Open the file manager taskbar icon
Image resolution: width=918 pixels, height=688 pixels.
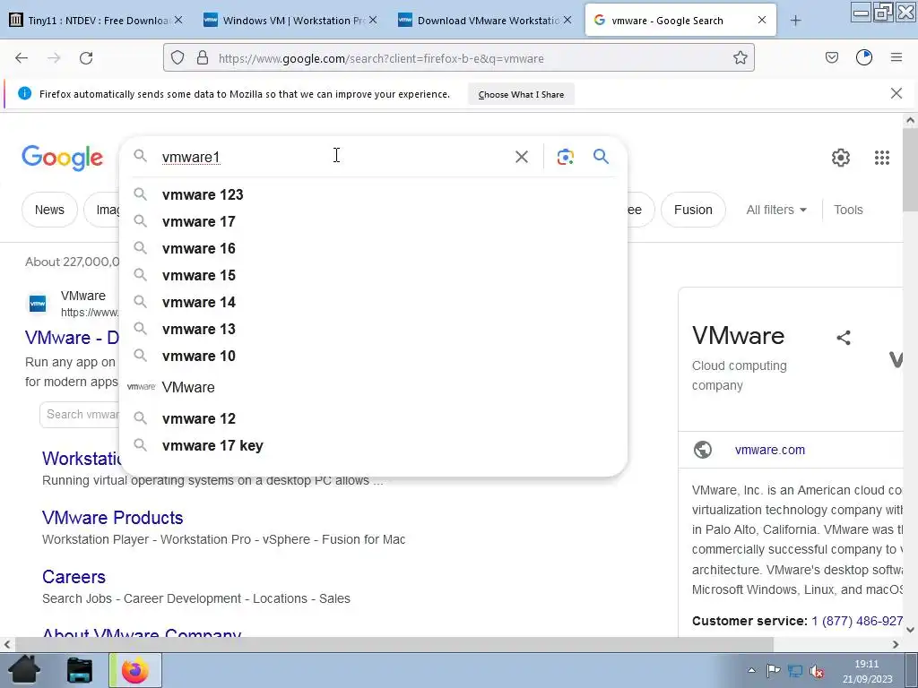pyautogui.click(x=80, y=670)
